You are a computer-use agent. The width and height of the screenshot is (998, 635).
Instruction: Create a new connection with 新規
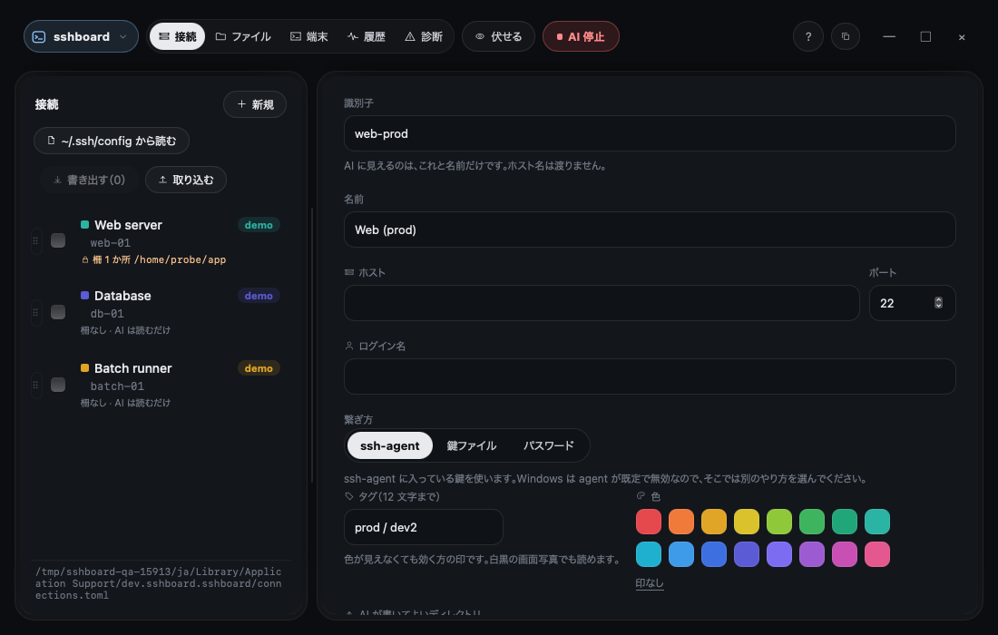[255, 104]
